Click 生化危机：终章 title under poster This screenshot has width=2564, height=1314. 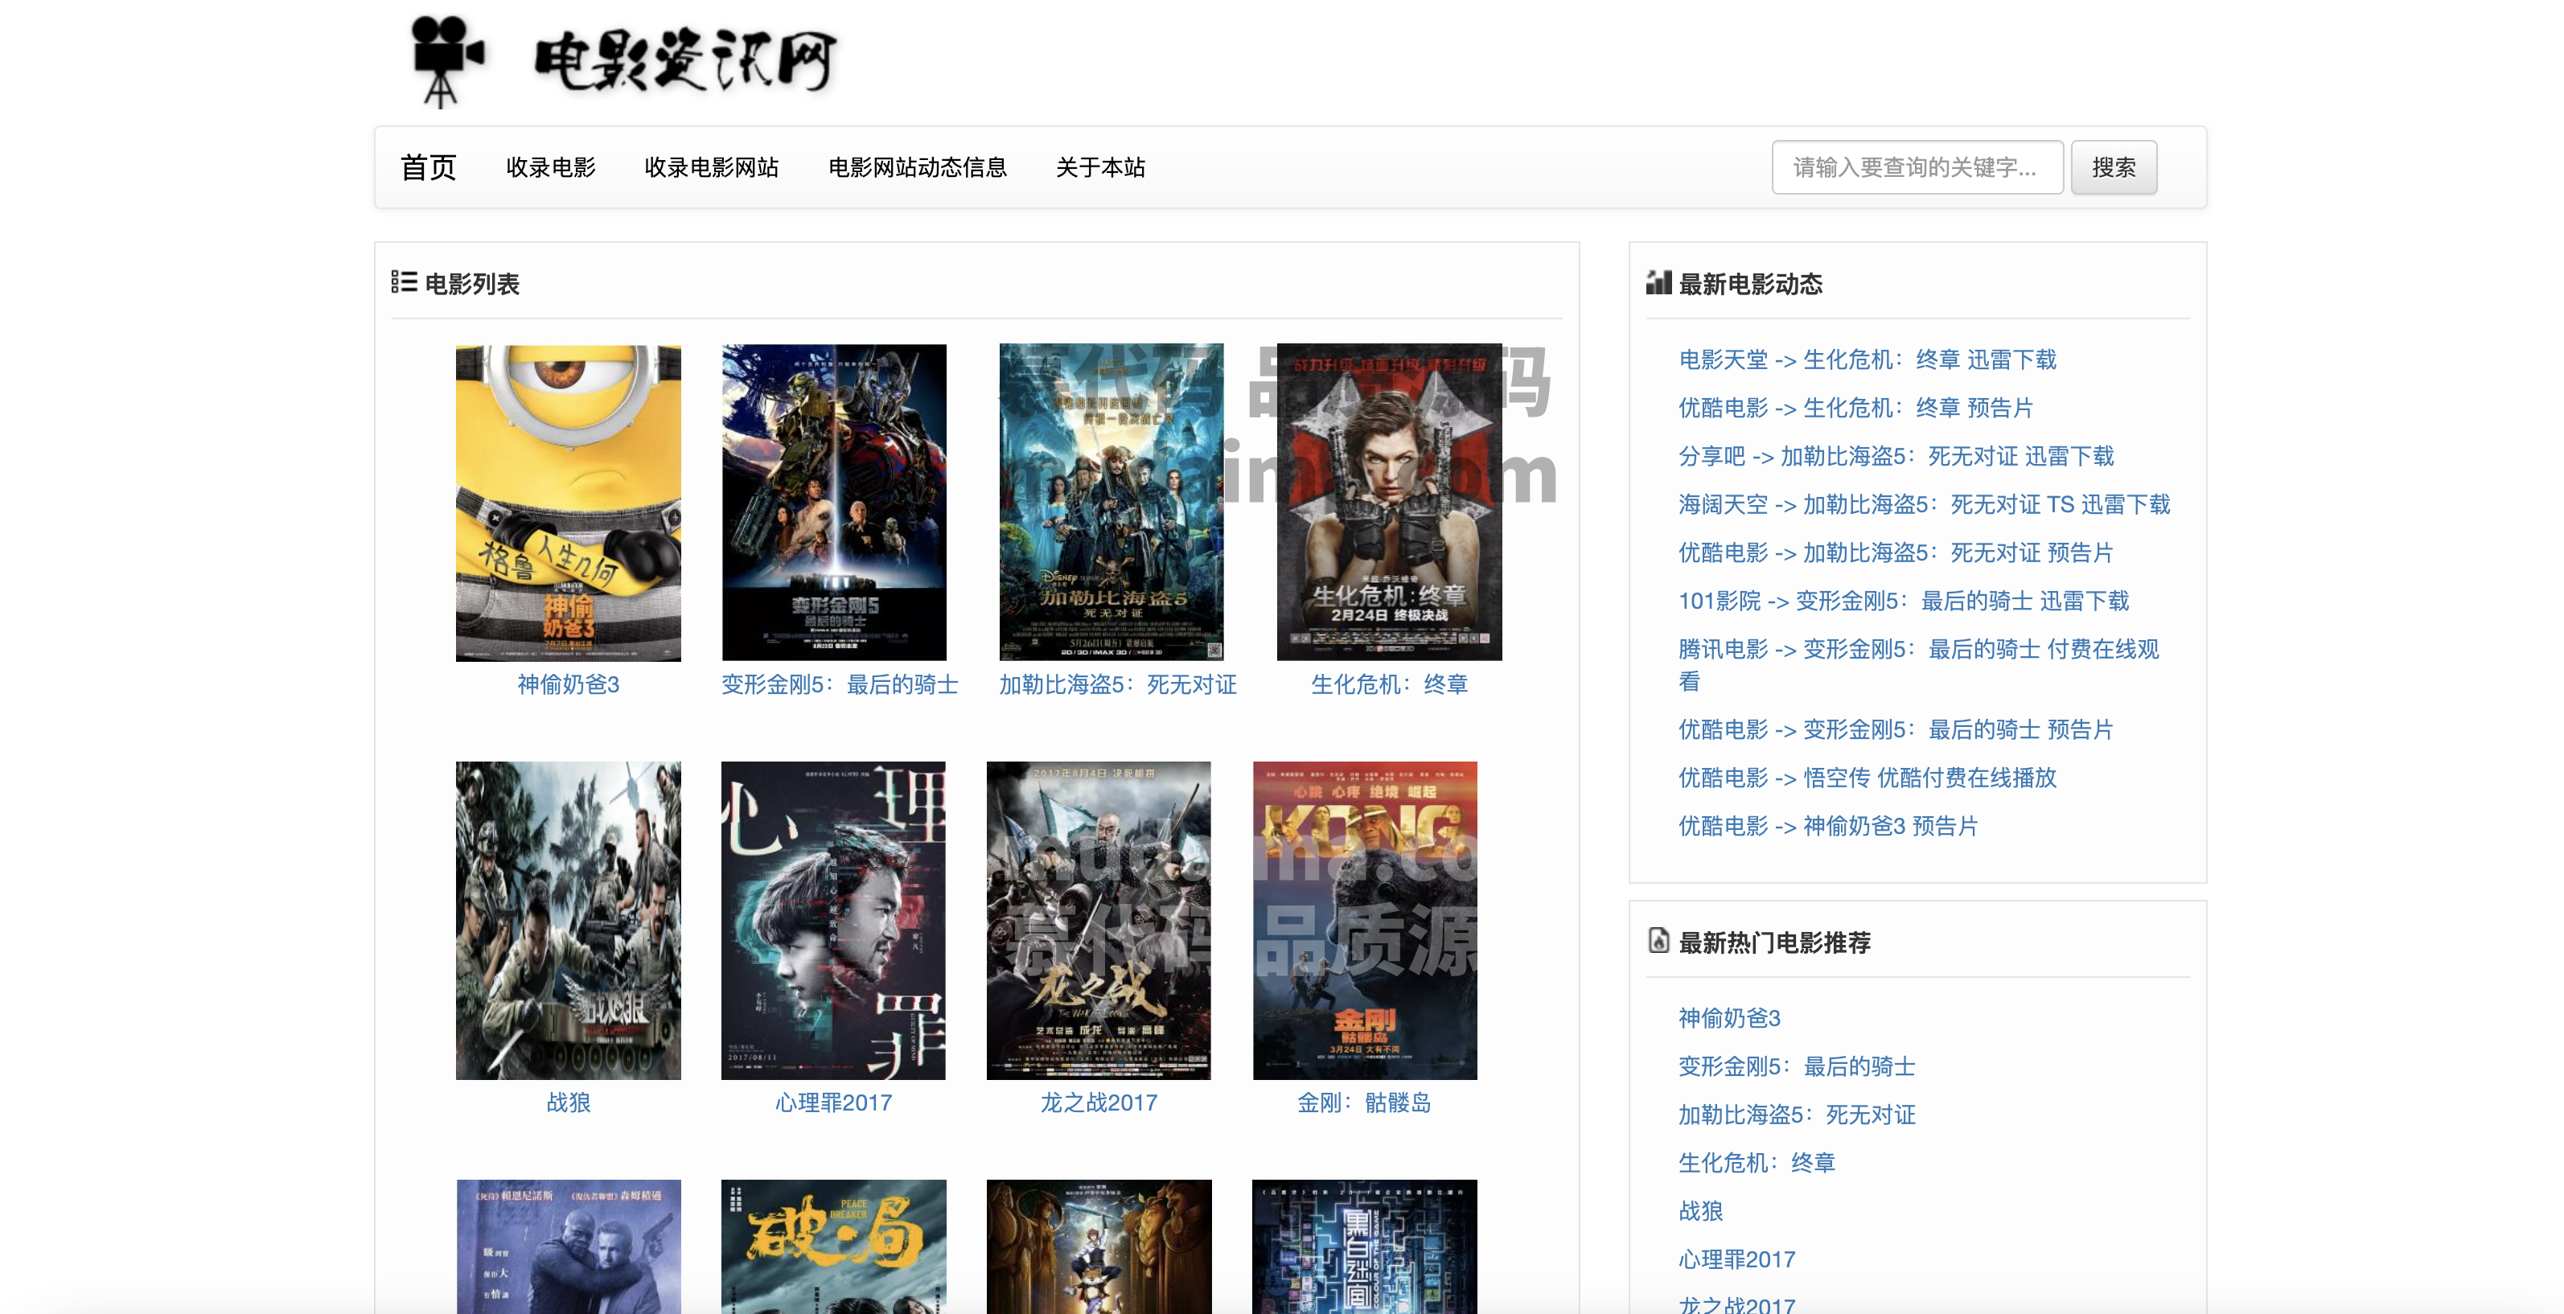pyautogui.click(x=1390, y=685)
